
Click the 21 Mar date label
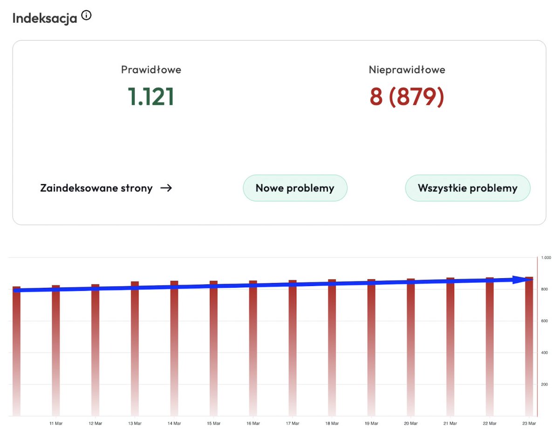click(x=450, y=423)
